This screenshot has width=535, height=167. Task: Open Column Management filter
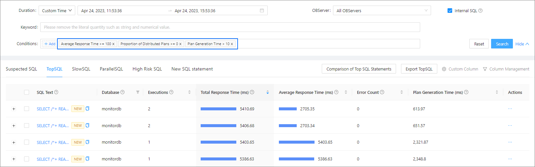pos(506,69)
